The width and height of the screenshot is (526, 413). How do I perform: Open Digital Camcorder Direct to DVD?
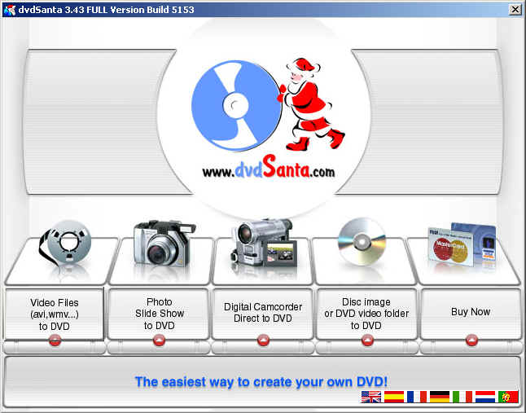[x=263, y=313]
